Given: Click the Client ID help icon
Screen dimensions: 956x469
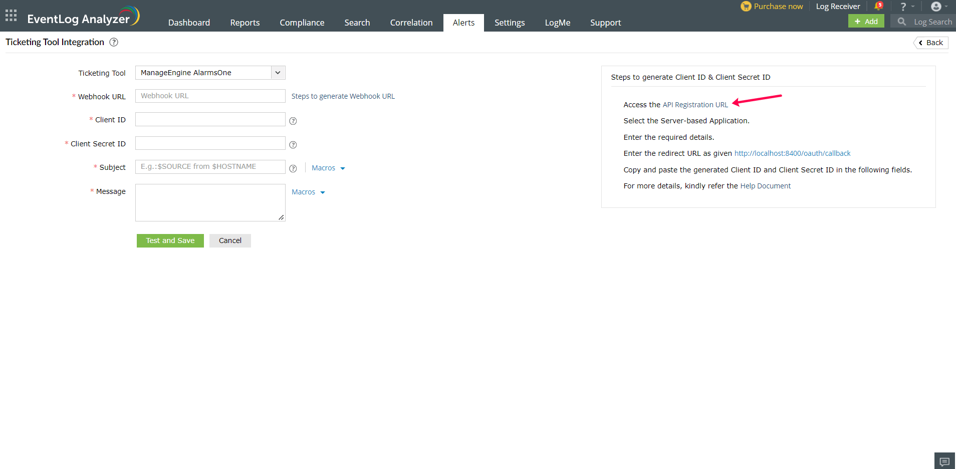Looking at the screenshot, I should coord(293,121).
